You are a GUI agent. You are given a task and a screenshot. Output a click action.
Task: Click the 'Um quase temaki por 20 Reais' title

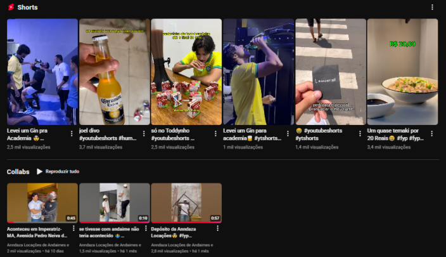click(396, 133)
